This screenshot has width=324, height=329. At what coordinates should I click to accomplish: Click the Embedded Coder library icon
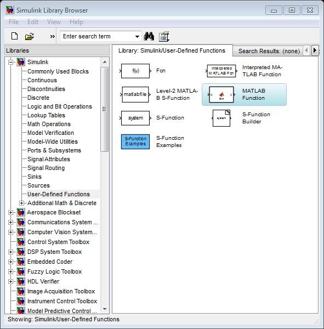(21, 262)
